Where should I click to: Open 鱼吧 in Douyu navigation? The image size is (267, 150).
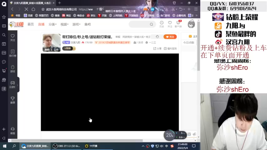coord(87,24)
